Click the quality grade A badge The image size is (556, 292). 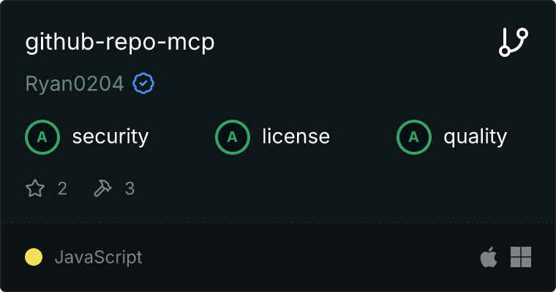coord(414,137)
